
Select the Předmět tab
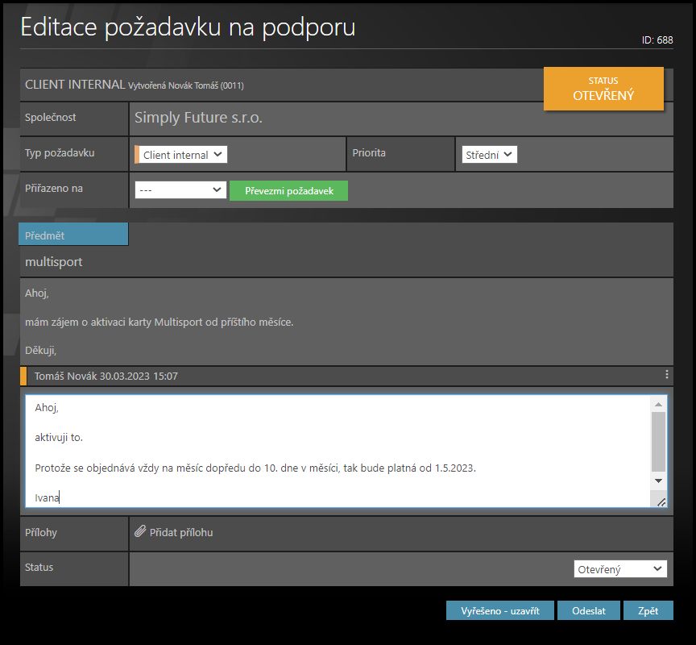click(x=73, y=235)
